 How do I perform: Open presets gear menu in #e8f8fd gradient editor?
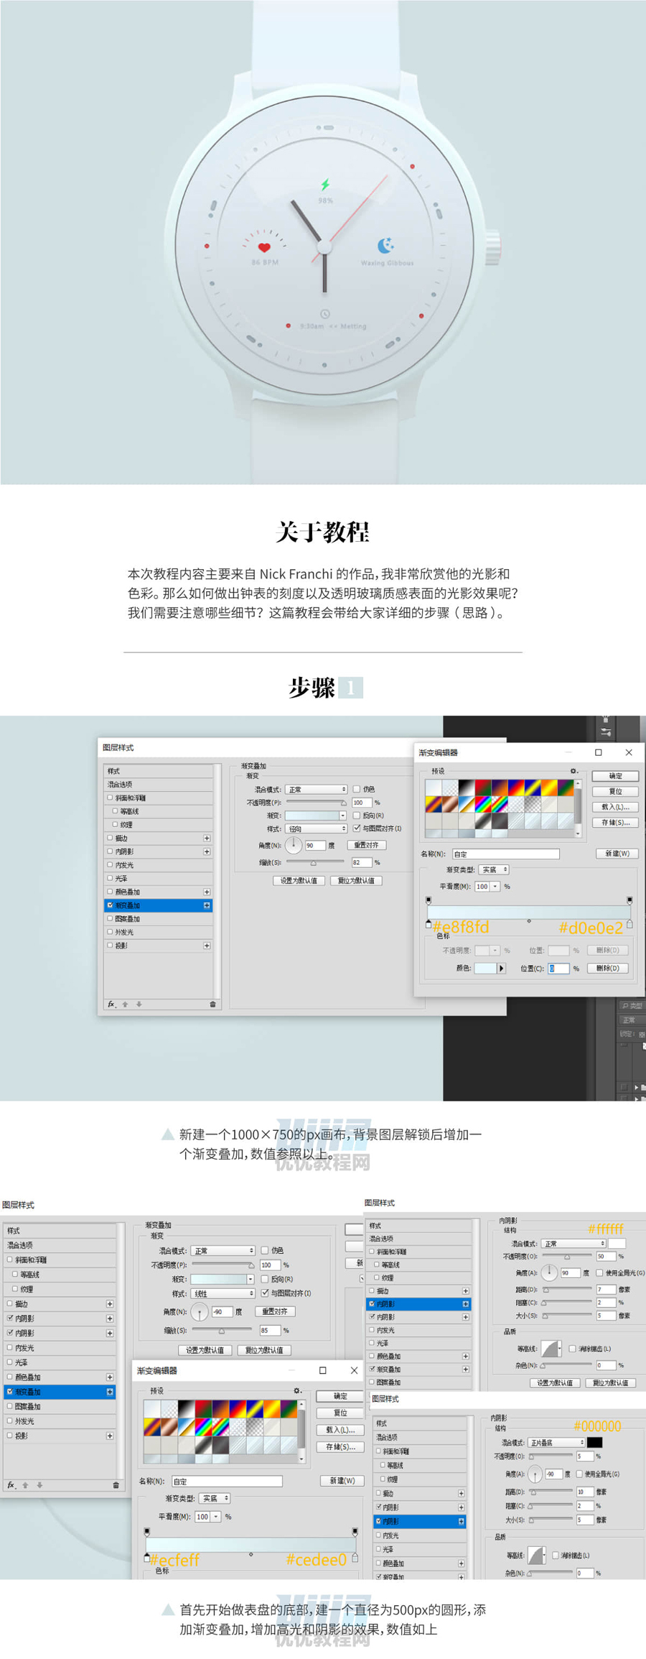click(x=574, y=771)
